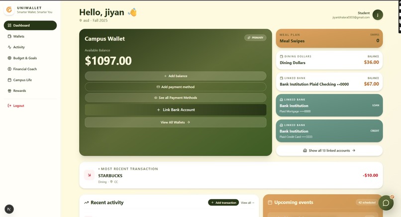Viewport: 401px width, 217px height.
Task: Click the card icon on Add payment method
Action: 158,87
